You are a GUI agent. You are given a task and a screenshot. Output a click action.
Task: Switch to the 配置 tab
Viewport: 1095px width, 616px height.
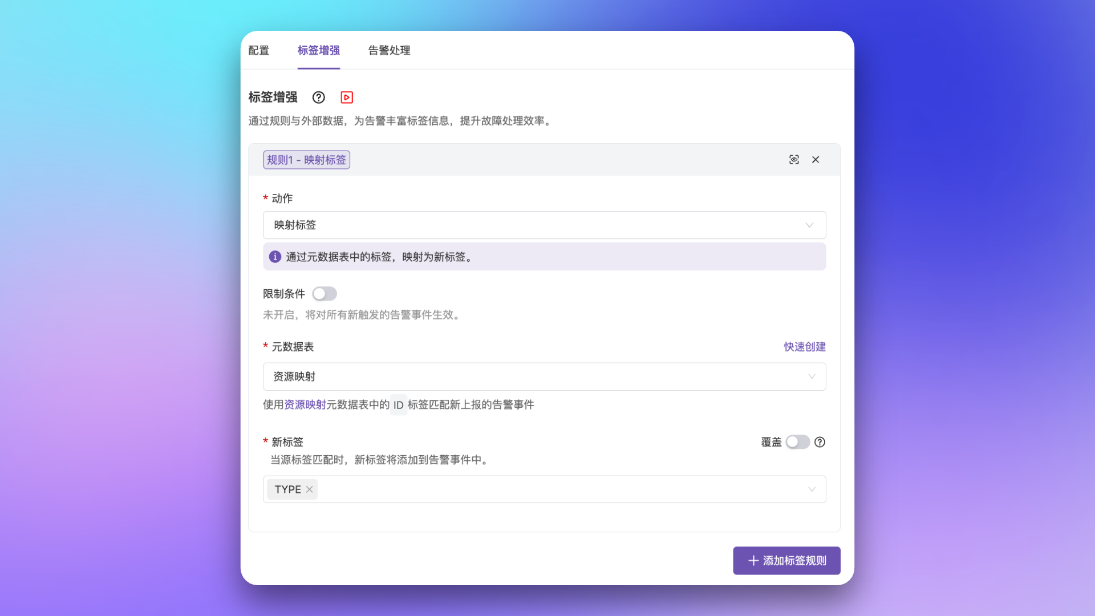pos(259,50)
